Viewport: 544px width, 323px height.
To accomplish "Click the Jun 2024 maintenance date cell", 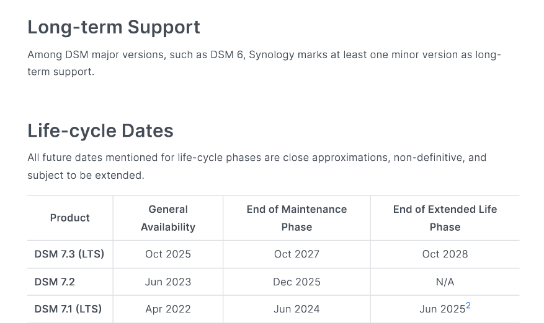I will pos(297,309).
